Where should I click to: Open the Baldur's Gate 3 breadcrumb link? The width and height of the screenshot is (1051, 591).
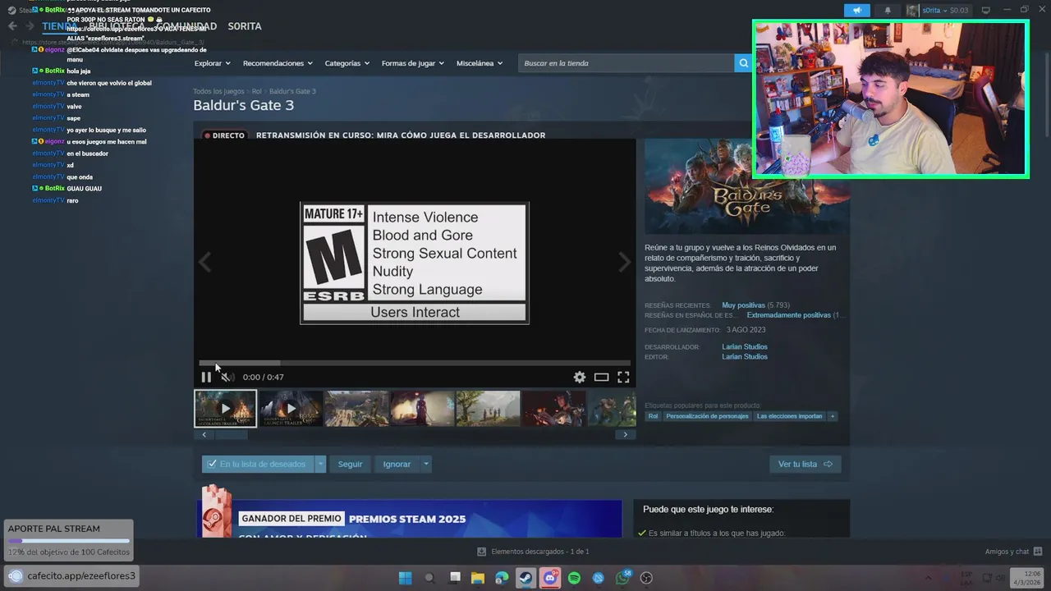(292, 91)
